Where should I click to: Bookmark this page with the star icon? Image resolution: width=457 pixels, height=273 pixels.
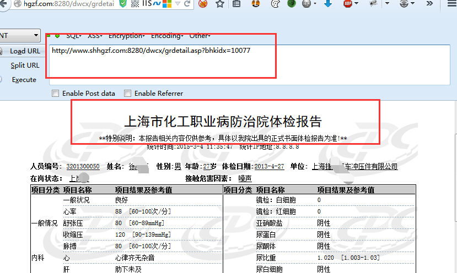(220, 3)
